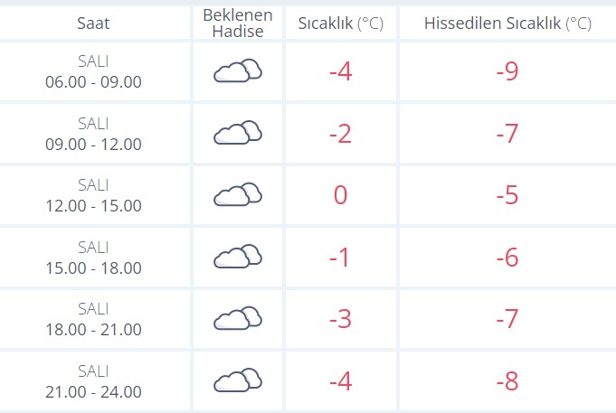The width and height of the screenshot is (616, 413).
Task: Select the Saat column header
Action: coord(93,23)
